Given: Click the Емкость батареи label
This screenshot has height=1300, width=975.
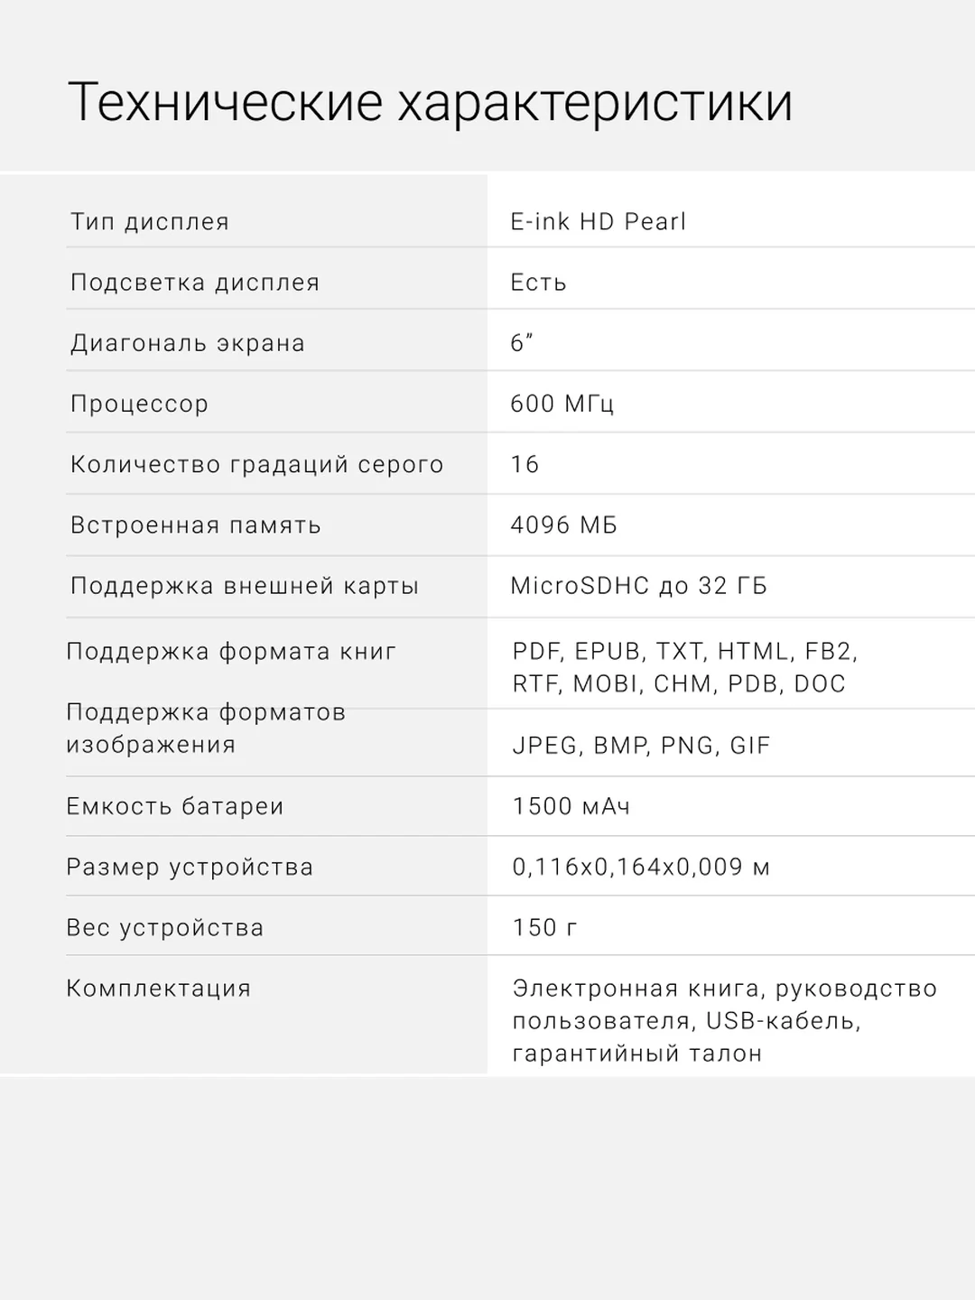Looking at the screenshot, I should pyautogui.click(x=175, y=806).
